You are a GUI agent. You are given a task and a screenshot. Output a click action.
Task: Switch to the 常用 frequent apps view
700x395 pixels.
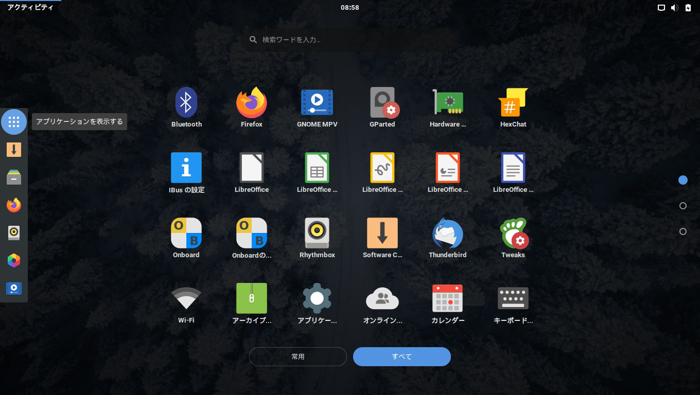298,356
